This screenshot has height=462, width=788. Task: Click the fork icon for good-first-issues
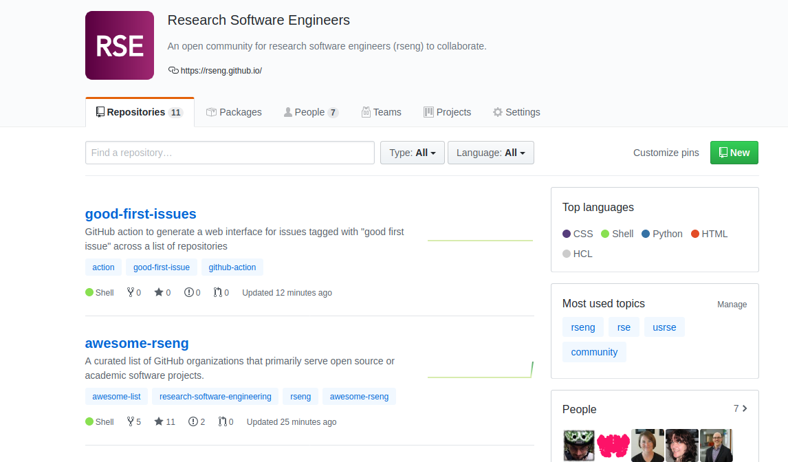(131, 292)
